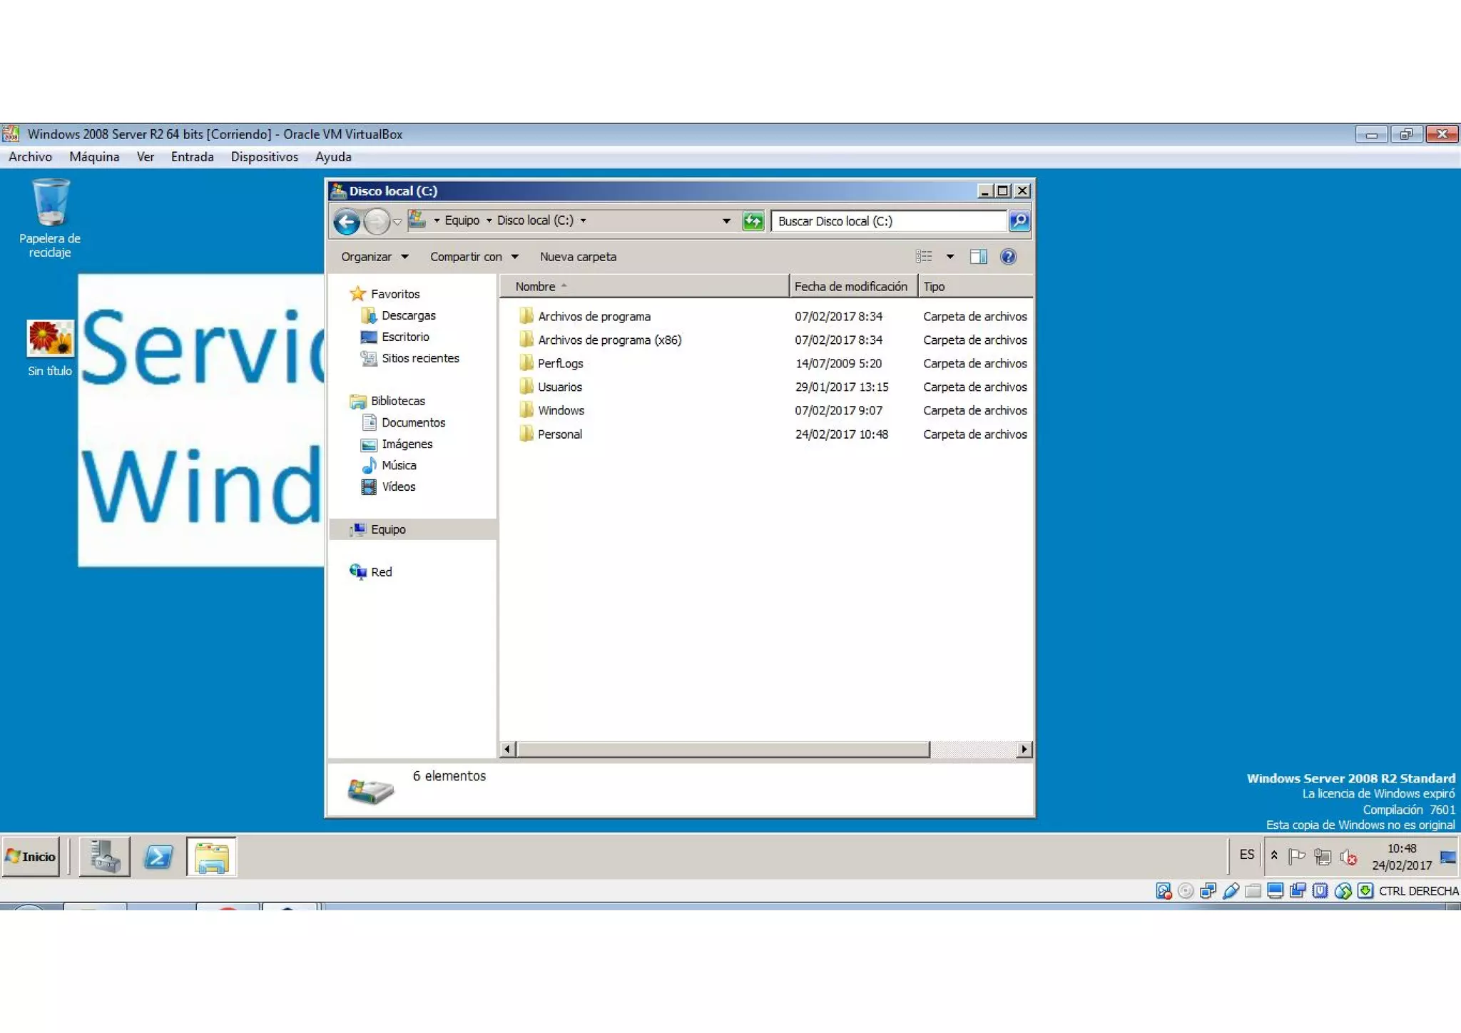Open the address bar history dropdown

click(x=726, y=221)
